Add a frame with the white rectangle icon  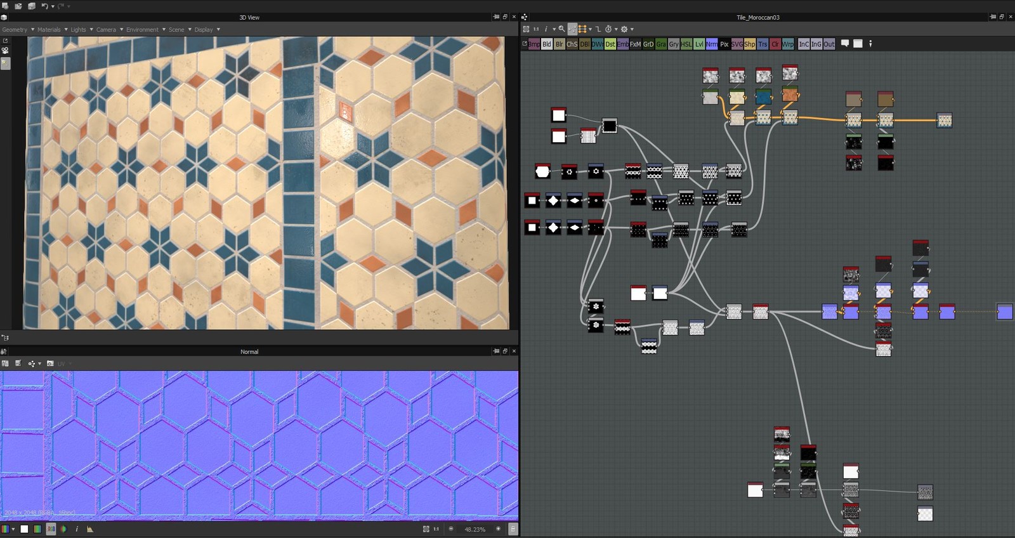[x=858, y=44]
